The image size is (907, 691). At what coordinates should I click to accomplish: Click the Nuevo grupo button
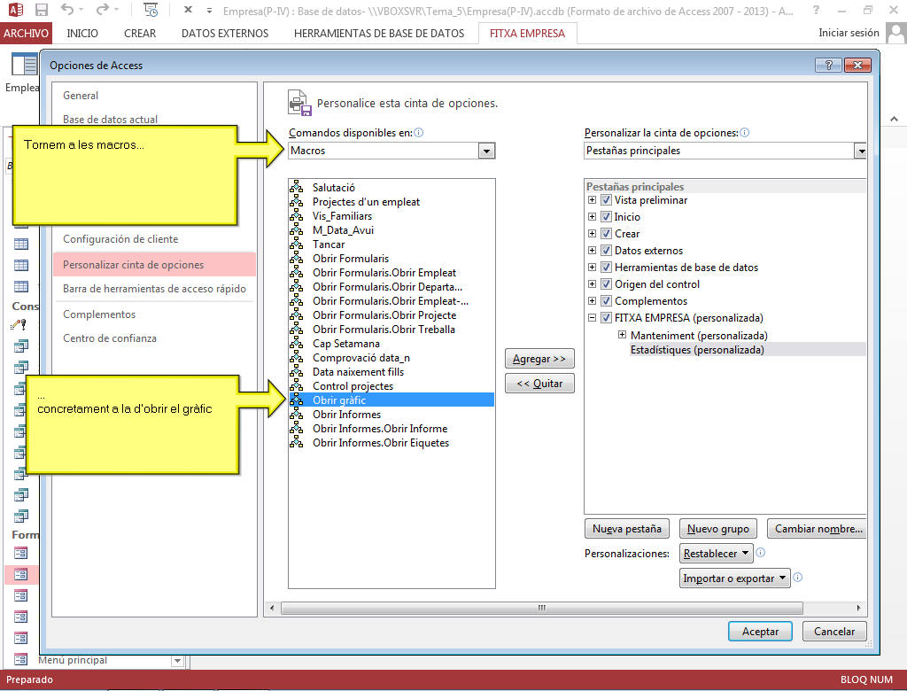717,528
